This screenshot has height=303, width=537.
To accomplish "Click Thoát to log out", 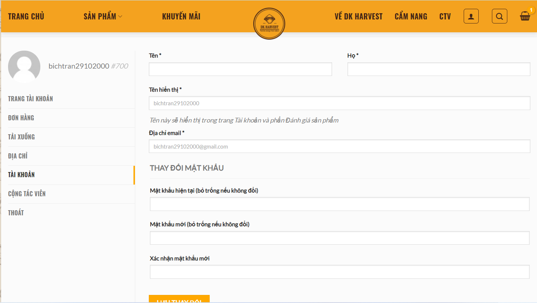I will pyautogui.click(x=16, y=213).
